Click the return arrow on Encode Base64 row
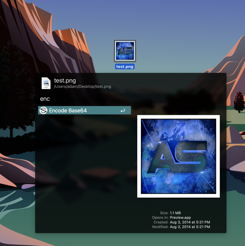Viewport: 245px width, 246px height. point(123,111)
